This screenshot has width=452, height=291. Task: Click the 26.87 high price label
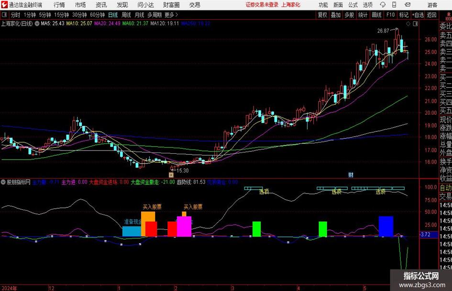tap(383, 31)
